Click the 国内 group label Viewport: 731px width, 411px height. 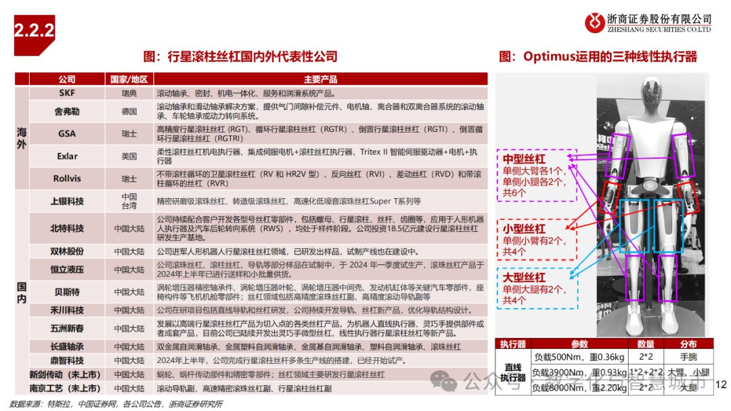[22, 292]
